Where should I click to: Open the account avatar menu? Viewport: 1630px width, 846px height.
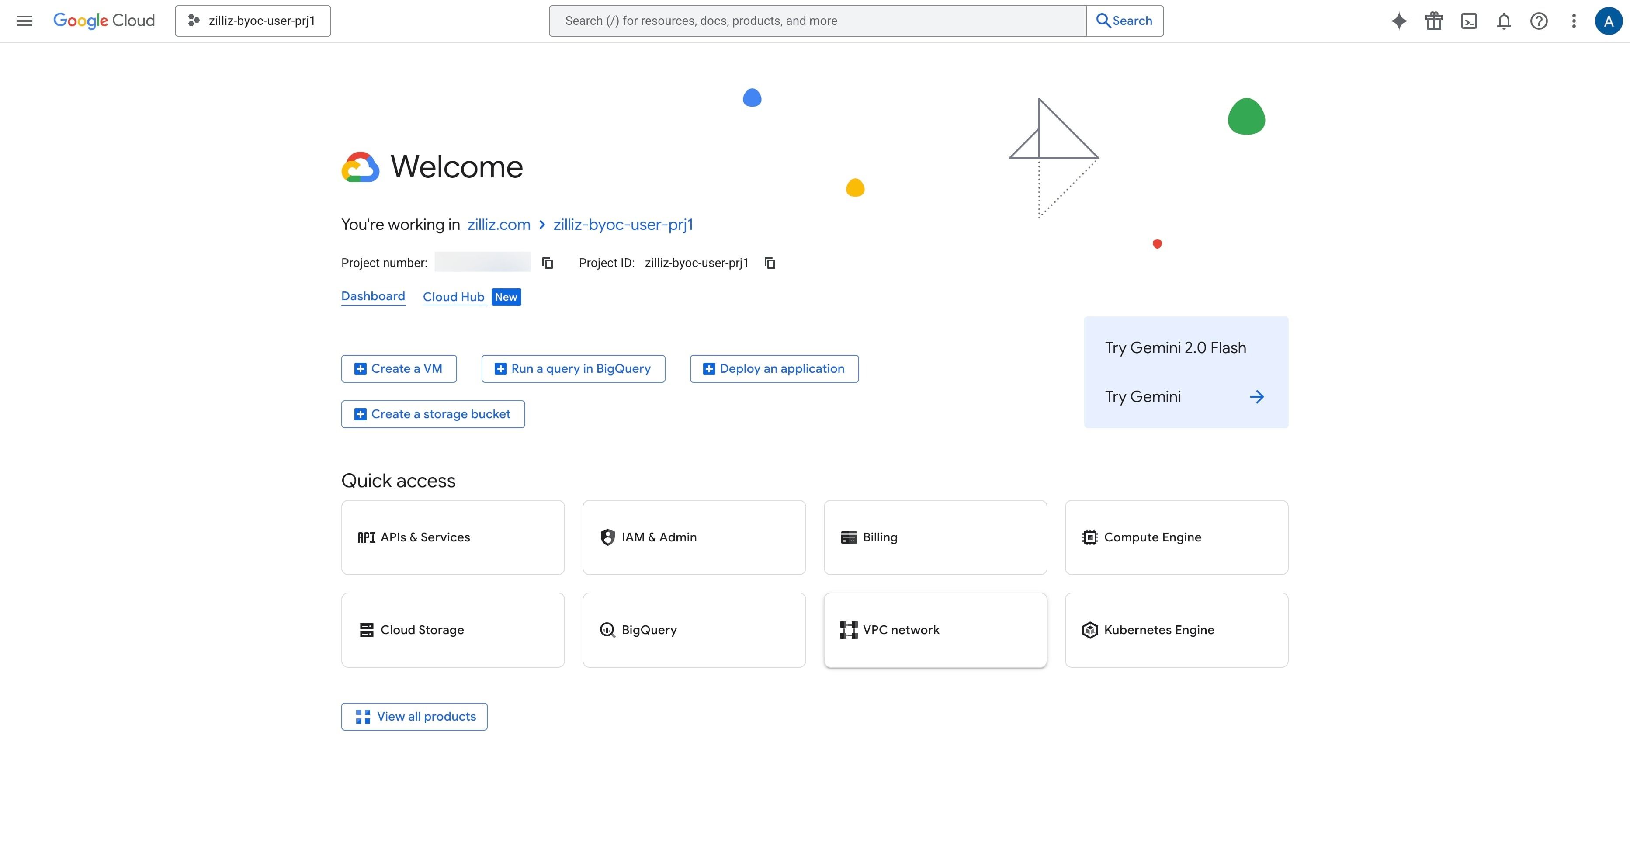point(1609,21)
